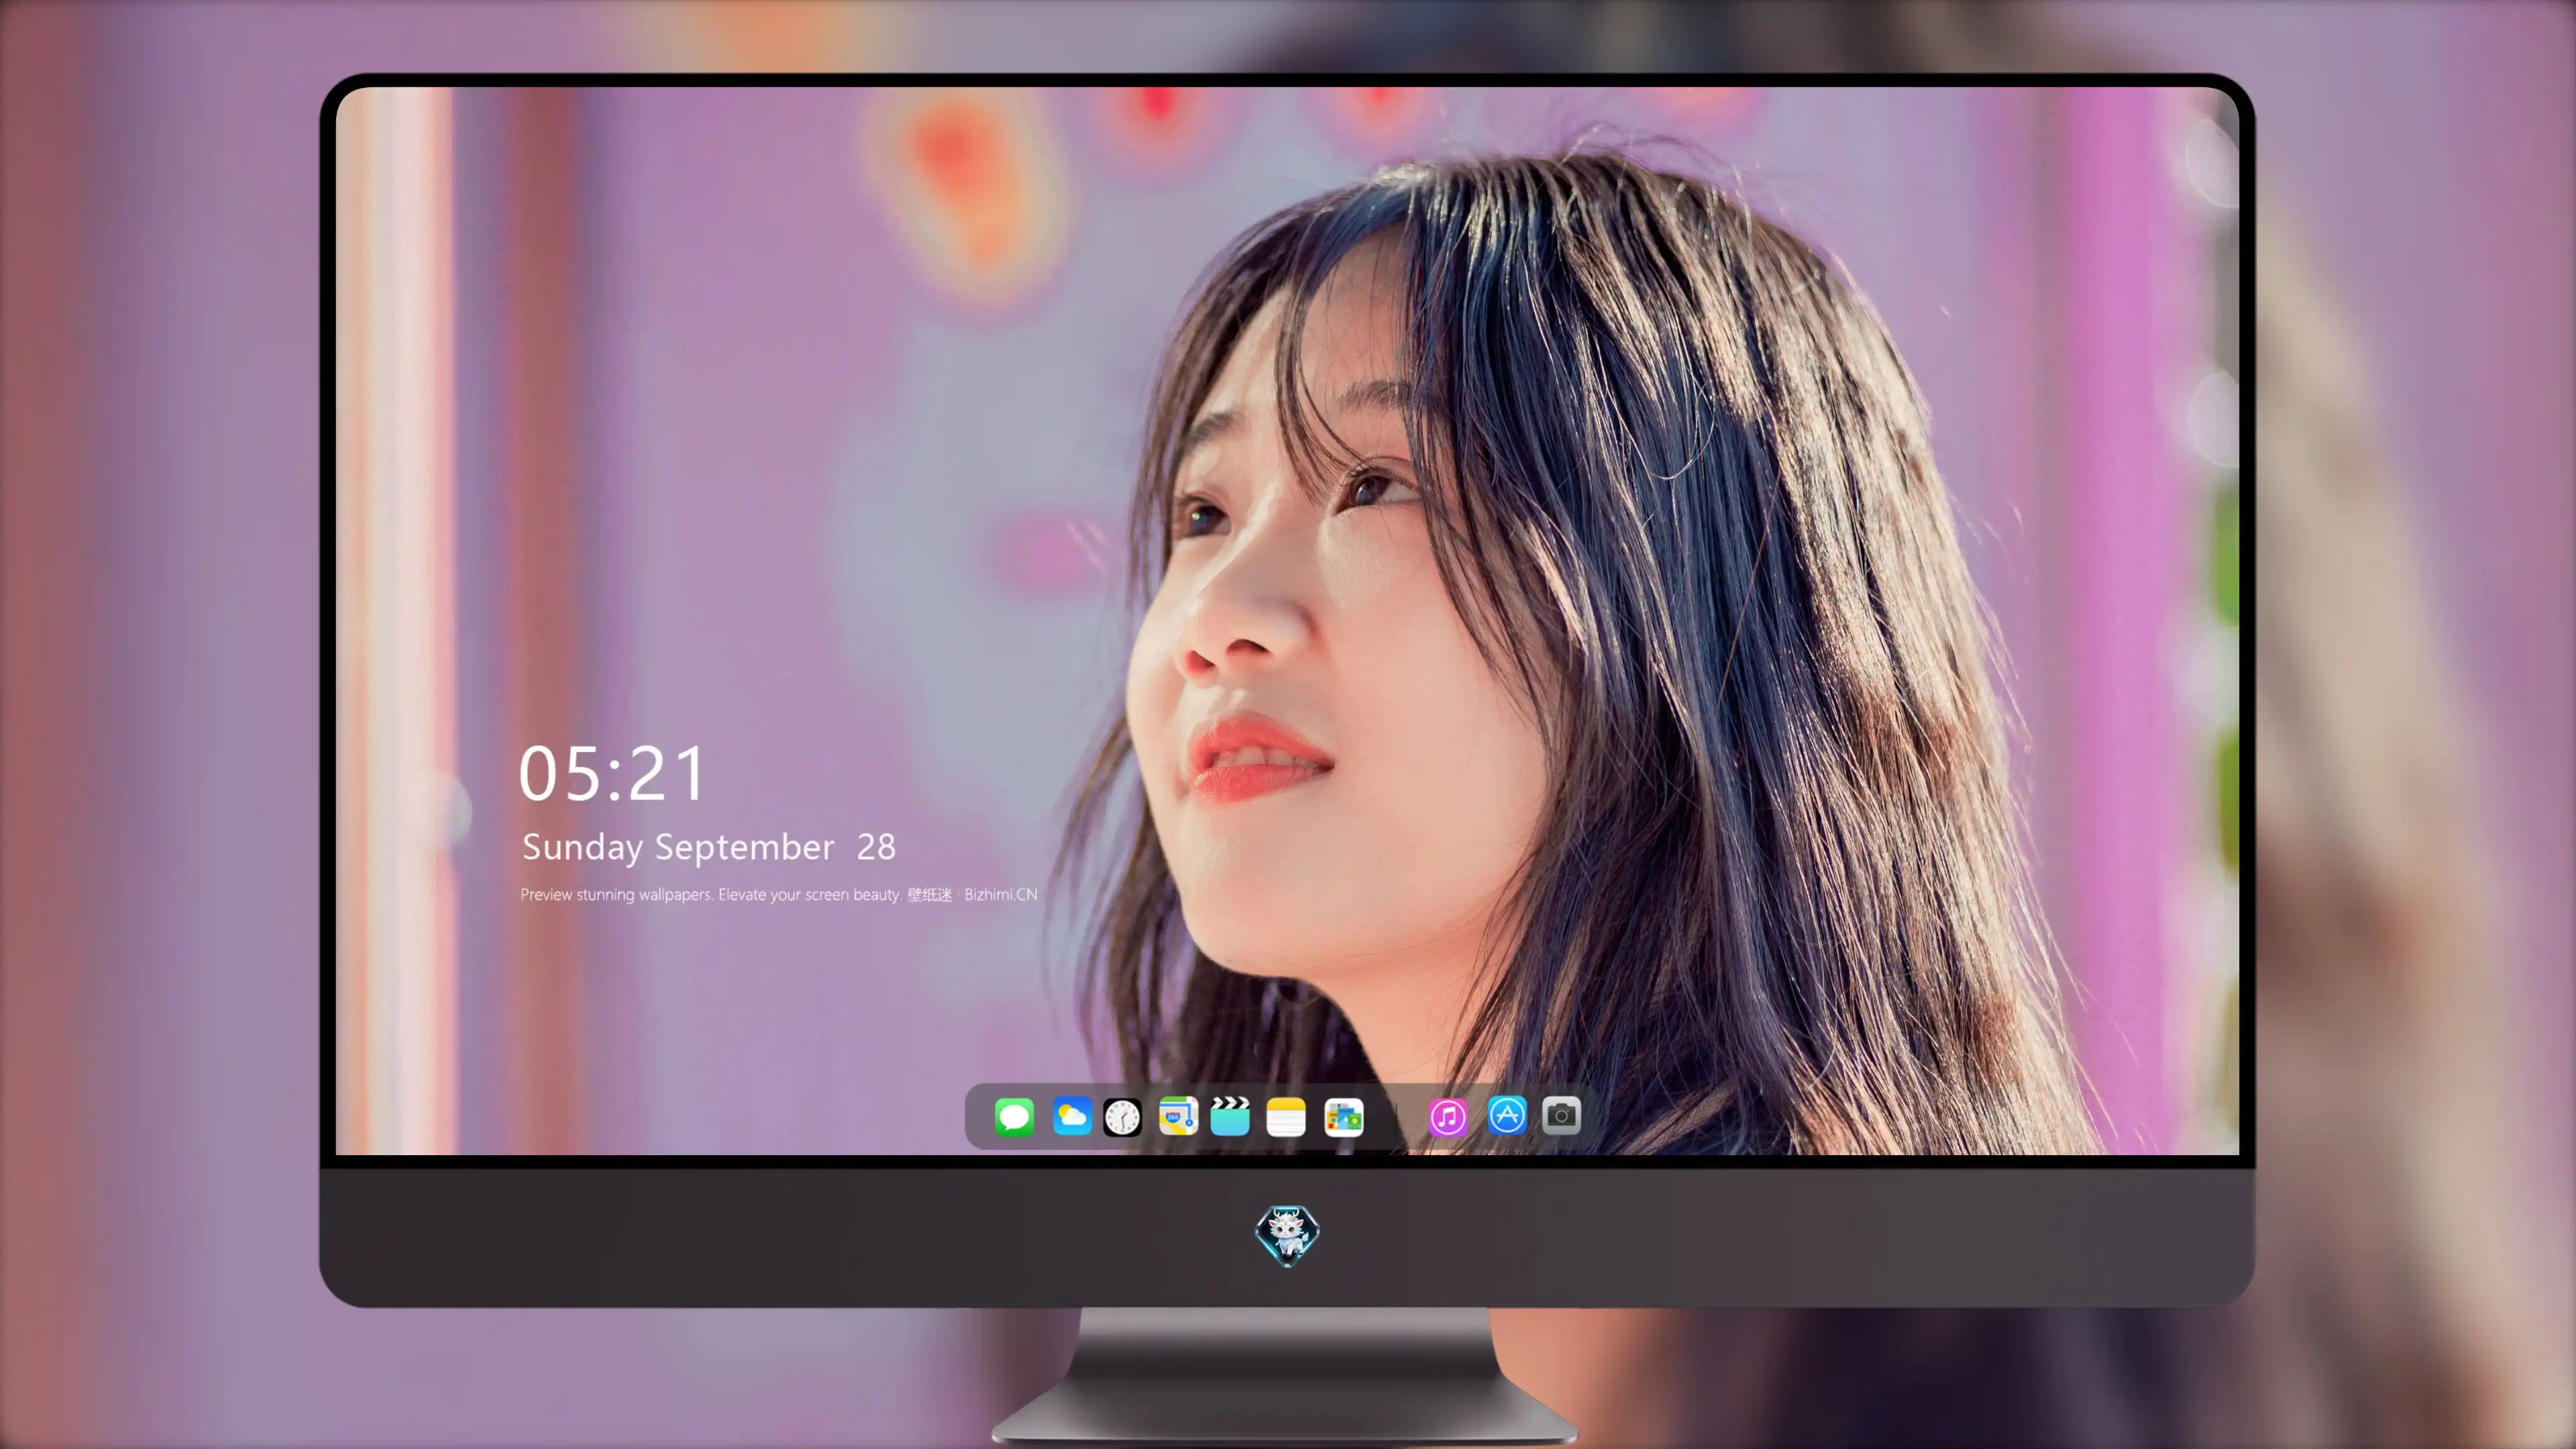
Task: Open the Weather app in the dock
Action: click(1071, 1116)
